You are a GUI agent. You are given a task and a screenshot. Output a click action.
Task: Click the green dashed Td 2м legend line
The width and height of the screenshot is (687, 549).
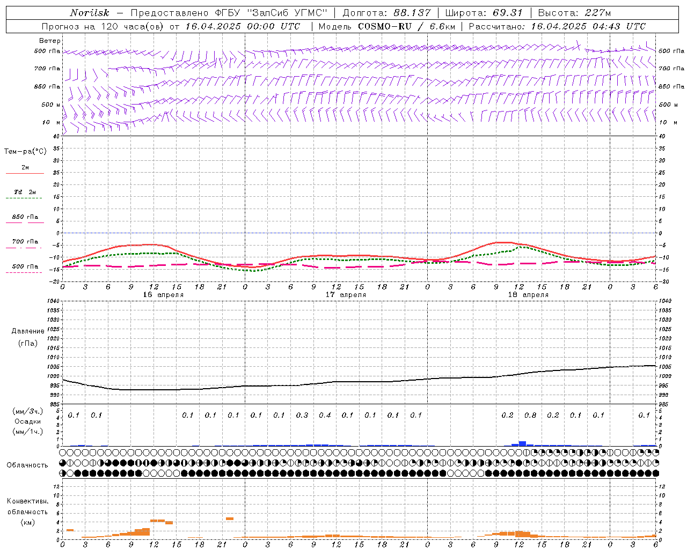(x=24, y=198)
